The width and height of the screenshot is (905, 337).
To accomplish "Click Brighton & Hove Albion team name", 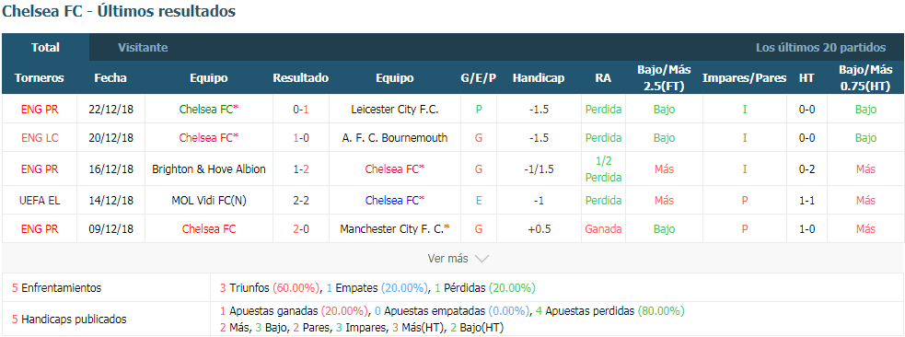I will pos(209,169).
